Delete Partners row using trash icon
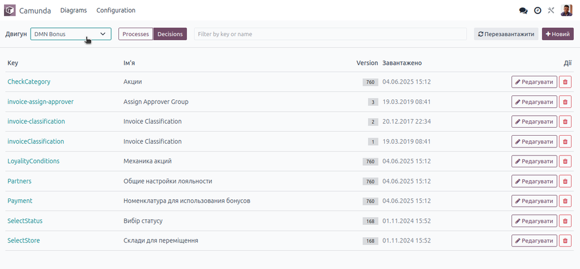This screenshot has height=269, width=580. pyautogui.click(x=565, y=181)
